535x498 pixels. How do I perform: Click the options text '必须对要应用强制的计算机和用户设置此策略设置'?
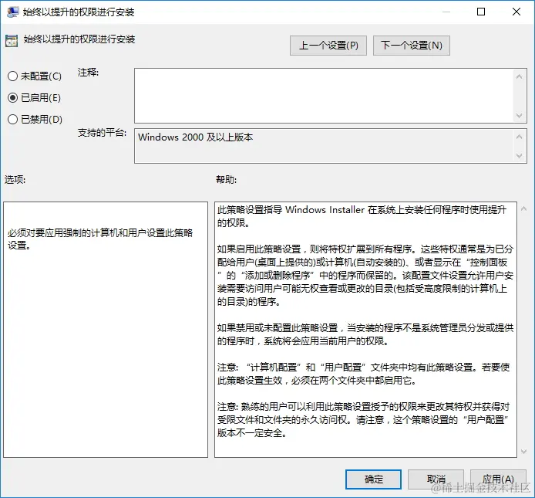pos(100,239)
